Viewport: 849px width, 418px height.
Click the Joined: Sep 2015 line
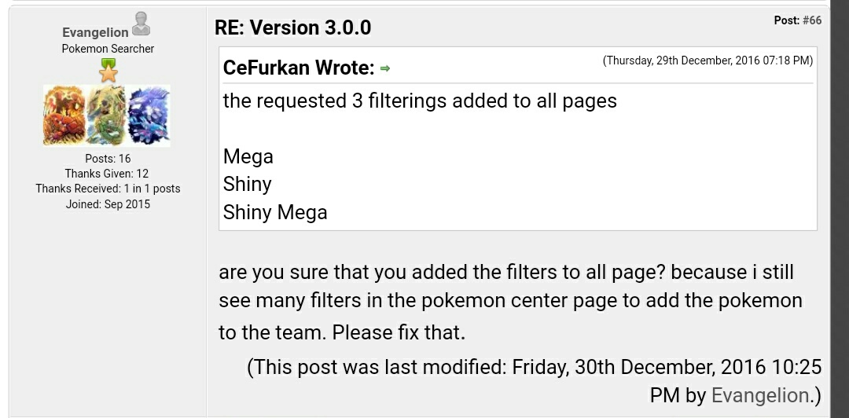pyautogui.click(x=108, y=204)
